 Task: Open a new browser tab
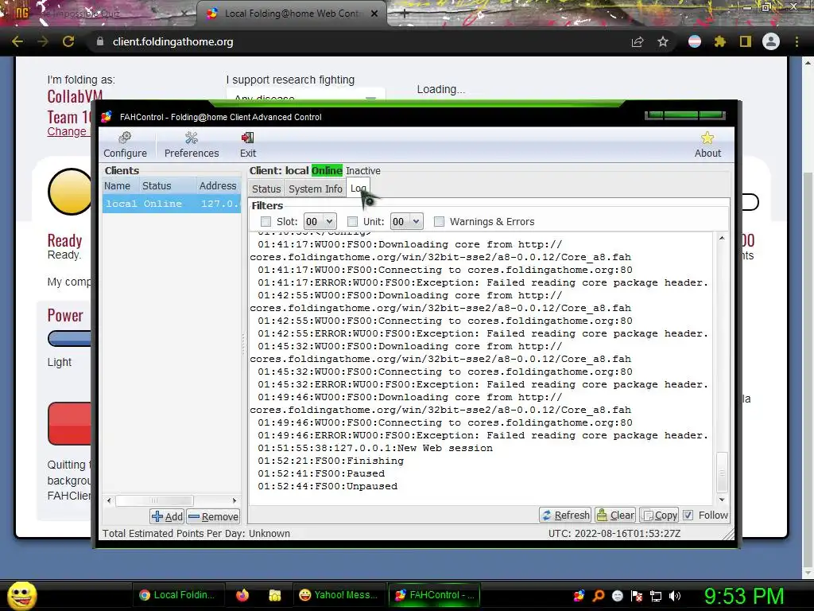point(405,14)
